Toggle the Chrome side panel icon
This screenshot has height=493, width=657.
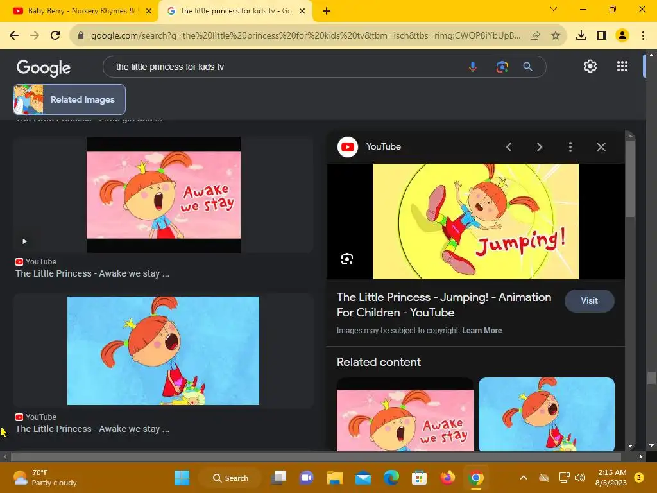[x=602, y=36]
